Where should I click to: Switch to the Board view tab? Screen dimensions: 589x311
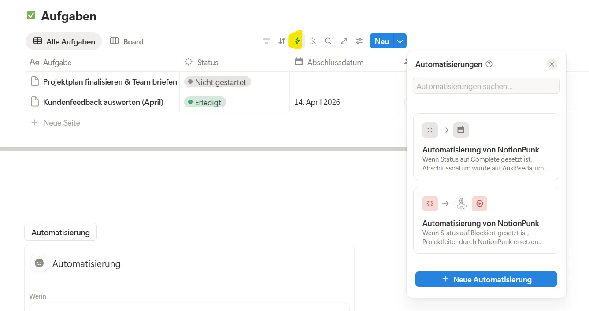click(x=127, y=41)
